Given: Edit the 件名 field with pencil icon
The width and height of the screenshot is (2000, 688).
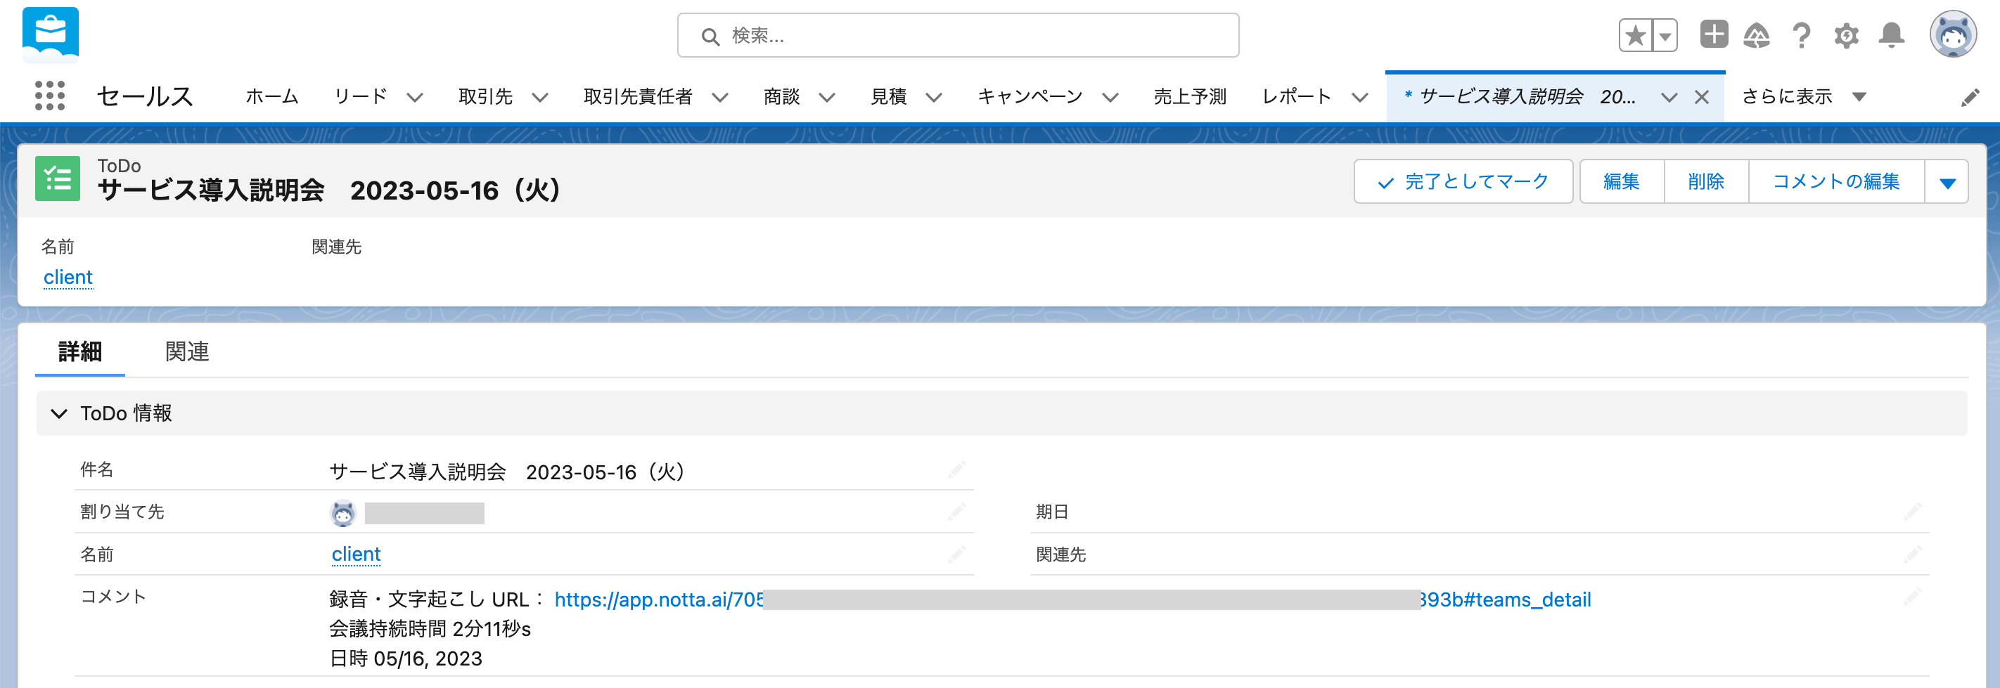Looking at the screenshot, I should (956, 469).
